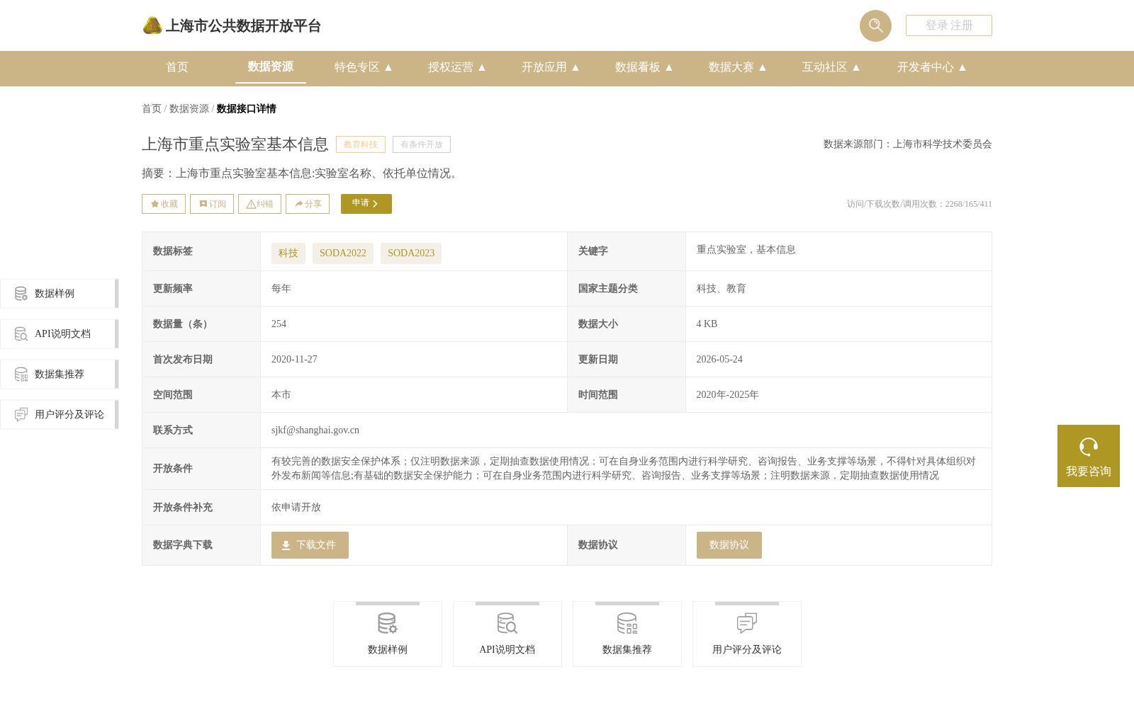Image resolution: width=1134 pixels, height=708 pixels.
Task: Expand the 数据大赛 menu
Action: [x=738, y=67]
